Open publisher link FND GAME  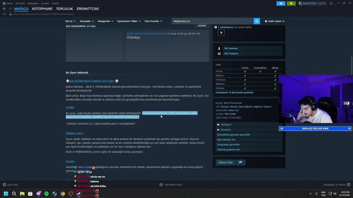[230, 114]
